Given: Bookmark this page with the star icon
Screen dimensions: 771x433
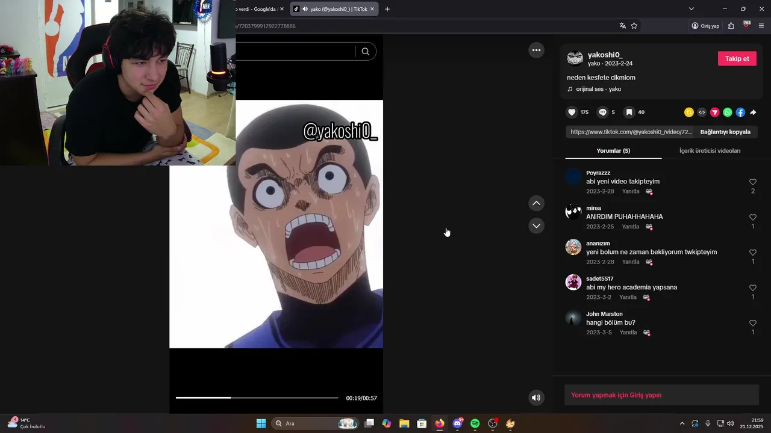Looking at the screenshot, I should click(x=634, y=26).
